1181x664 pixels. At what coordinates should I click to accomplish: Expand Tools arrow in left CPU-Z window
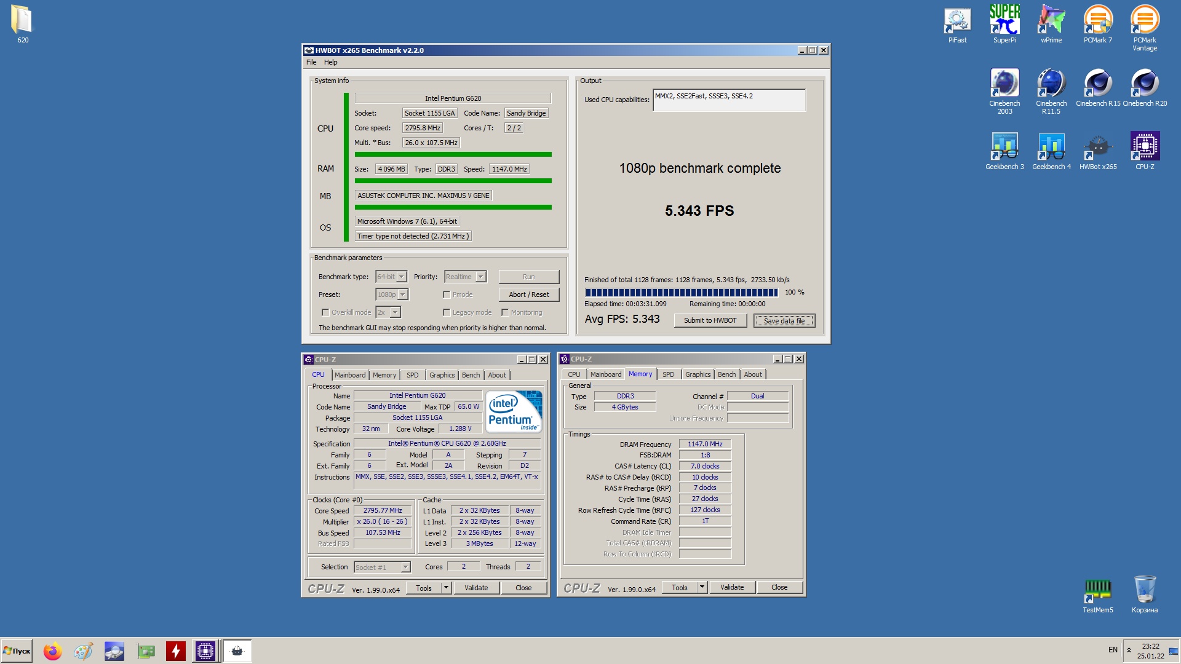(x=447, y=588)
